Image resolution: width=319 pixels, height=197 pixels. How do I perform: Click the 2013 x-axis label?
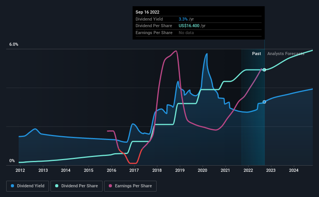click(43, 170)
